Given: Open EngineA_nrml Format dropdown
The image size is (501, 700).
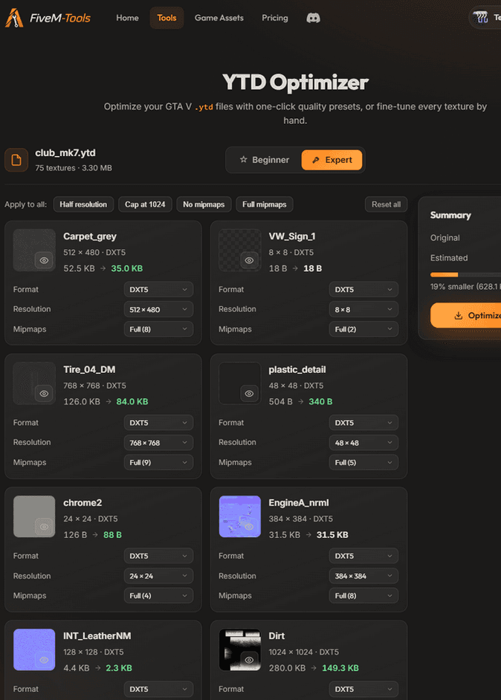Looking at the screenshot, I should tap(363, 556).
